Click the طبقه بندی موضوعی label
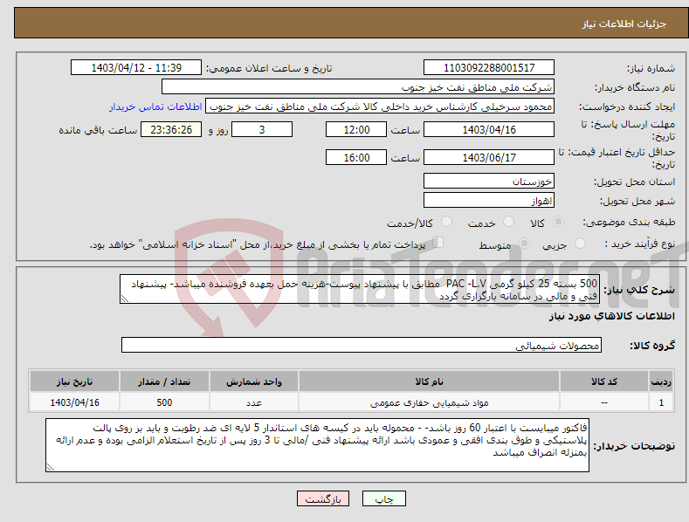The width and height of the screenshot is (689, 522). click(629, 222)
